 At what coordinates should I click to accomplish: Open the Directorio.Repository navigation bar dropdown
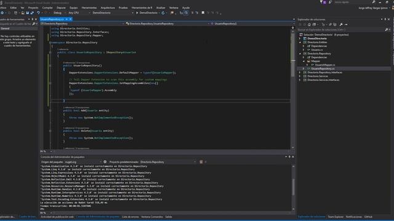pos(82,23)
